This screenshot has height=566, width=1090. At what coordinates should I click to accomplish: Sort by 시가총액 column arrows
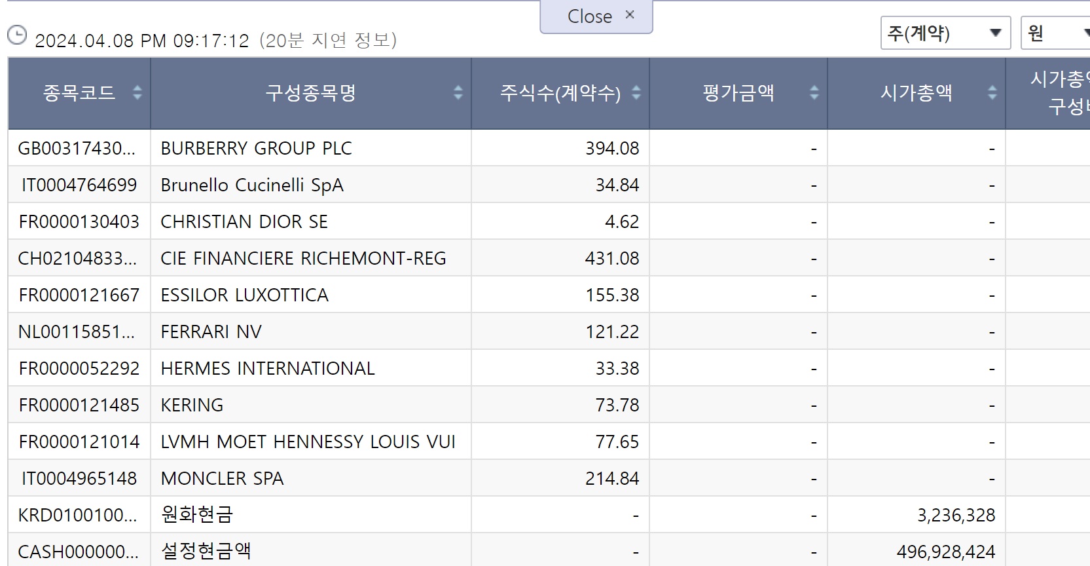click(x=992, y=92)
